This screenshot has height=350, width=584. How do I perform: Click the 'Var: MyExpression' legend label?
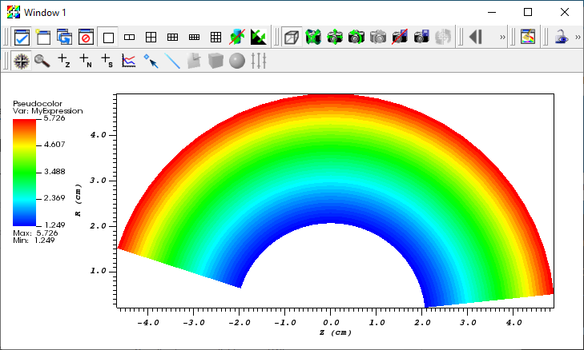point(48,111)
